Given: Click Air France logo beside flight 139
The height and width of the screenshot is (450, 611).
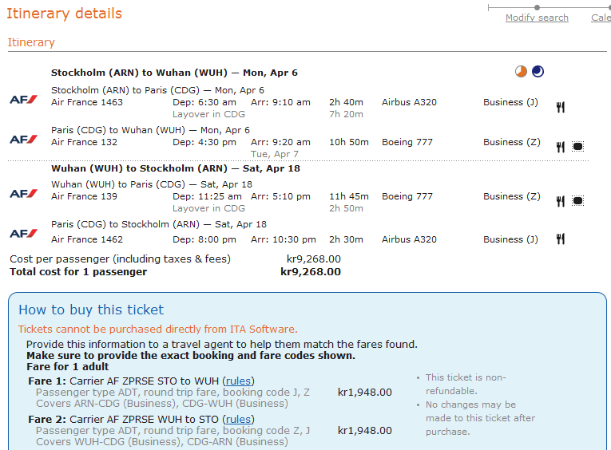Looking at the screenshot, I should click(23, 194).
